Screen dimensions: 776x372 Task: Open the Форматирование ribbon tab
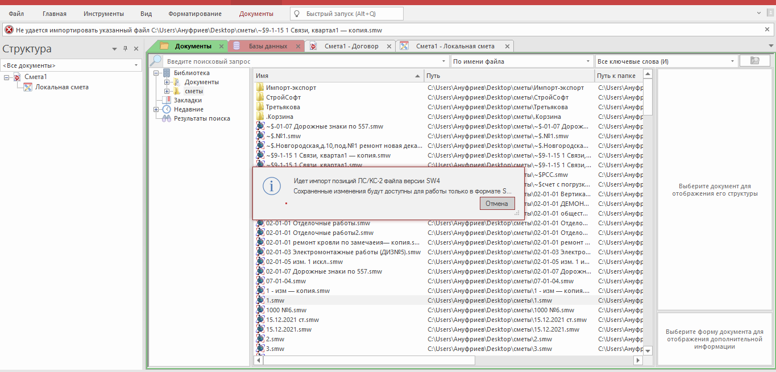(195, 13)
